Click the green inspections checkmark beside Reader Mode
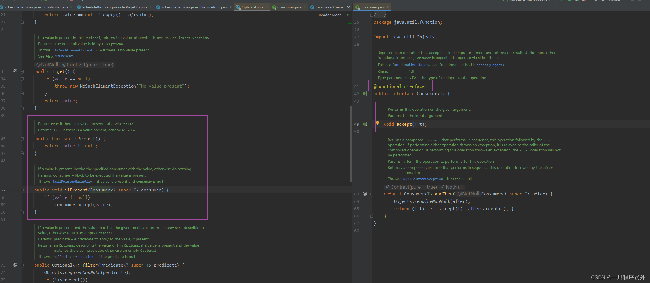This screenshot has width=650, height=283. 349,15
